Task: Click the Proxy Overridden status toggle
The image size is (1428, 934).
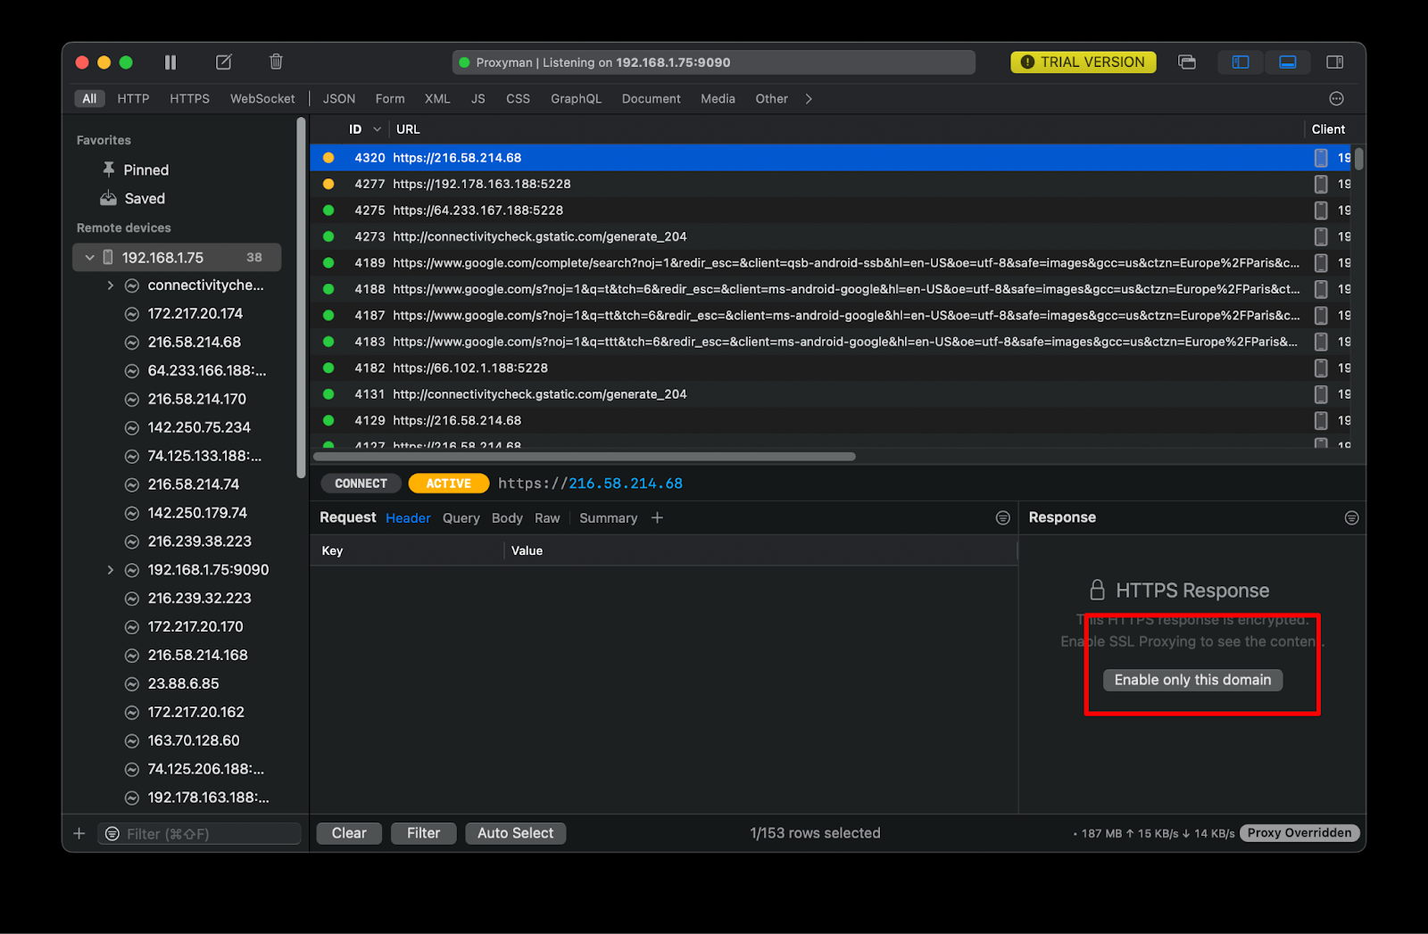Action: tap(1299, 832)
